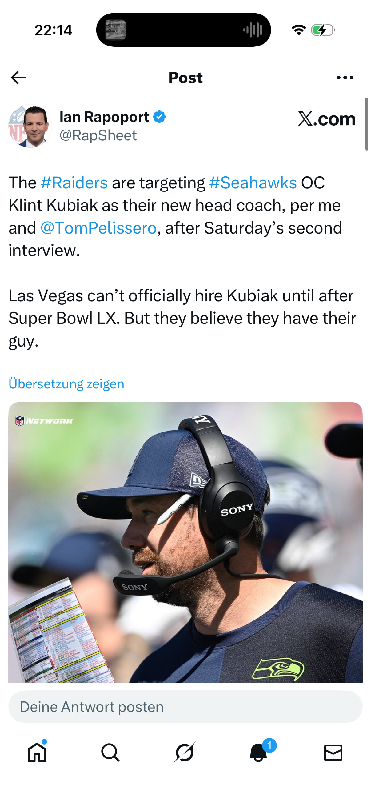Open the Seahawks coach photo
This screenshot has width=371, height=807.
pos(185,542)
